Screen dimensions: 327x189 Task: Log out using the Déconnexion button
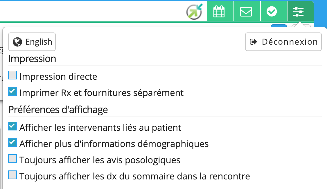click(283, 42)
